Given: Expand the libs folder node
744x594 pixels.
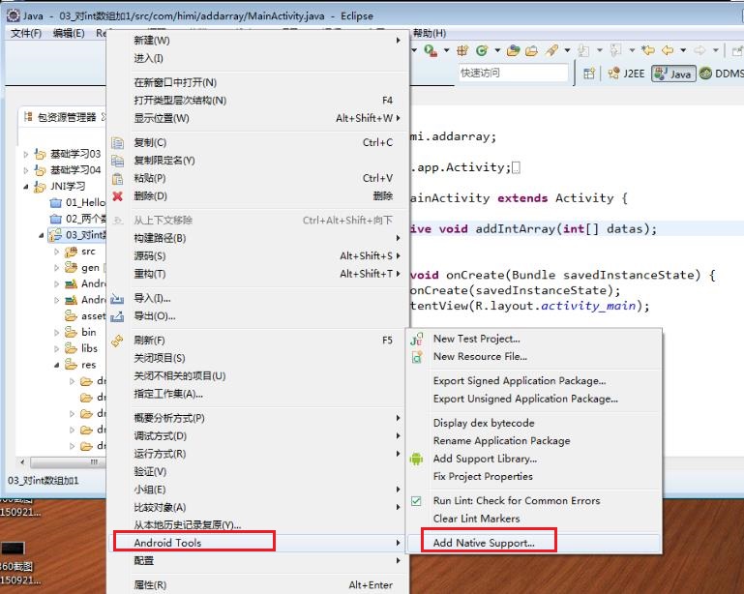Looking at the screenshot, I should (x=56, y=348).
